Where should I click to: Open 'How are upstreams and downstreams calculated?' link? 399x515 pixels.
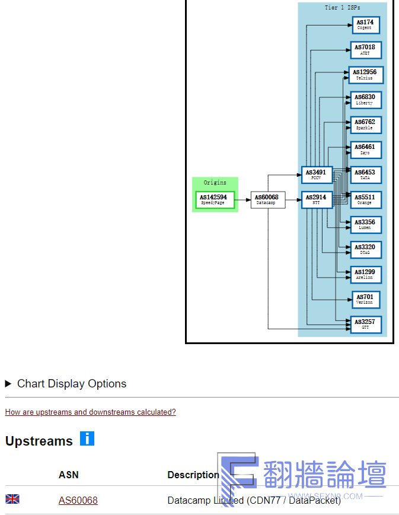pos(90,412)
